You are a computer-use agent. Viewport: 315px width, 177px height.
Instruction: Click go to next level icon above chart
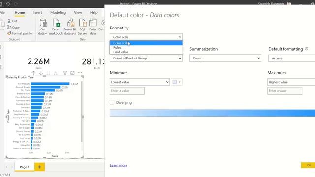point(48,73)
